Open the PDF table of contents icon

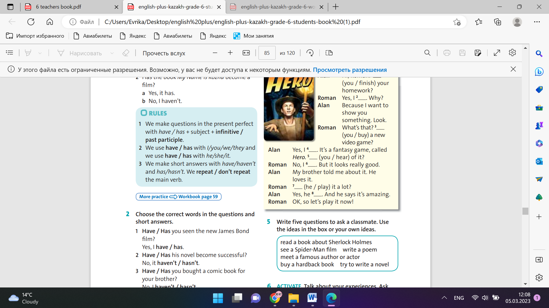point(9,53)
